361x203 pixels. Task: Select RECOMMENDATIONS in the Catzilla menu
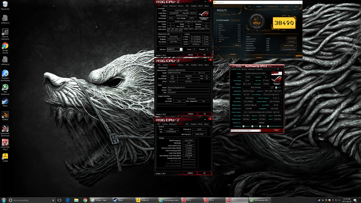[x=273, y=7]
